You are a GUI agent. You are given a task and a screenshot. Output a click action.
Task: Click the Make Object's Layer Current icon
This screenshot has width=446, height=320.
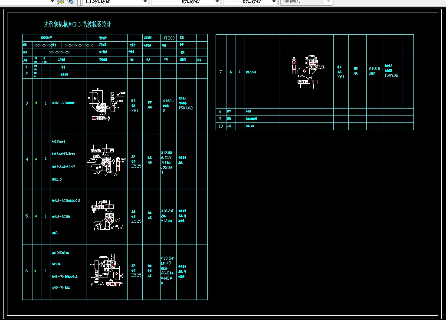click(61, 2)
